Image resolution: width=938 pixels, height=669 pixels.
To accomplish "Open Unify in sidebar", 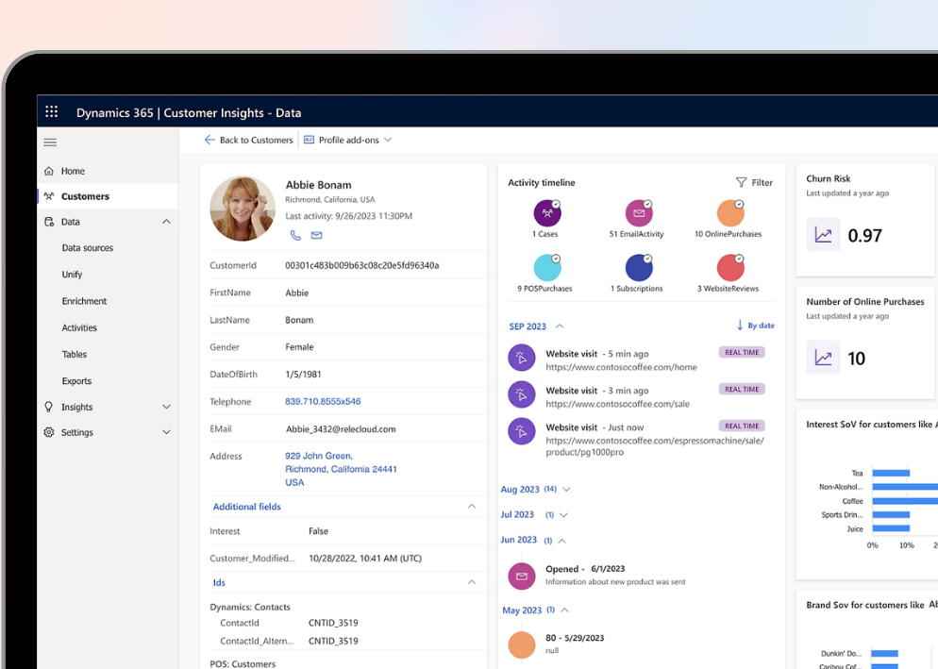I will click(72, 275).
